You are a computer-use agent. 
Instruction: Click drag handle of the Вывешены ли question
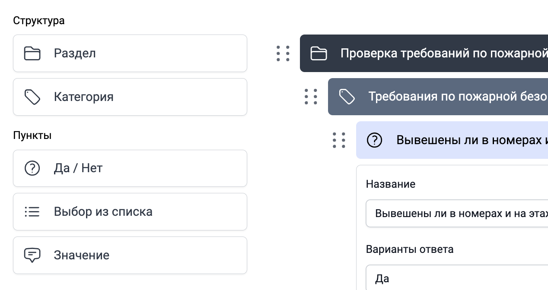(339, 140)
